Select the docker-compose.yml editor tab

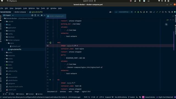[56, 16]
